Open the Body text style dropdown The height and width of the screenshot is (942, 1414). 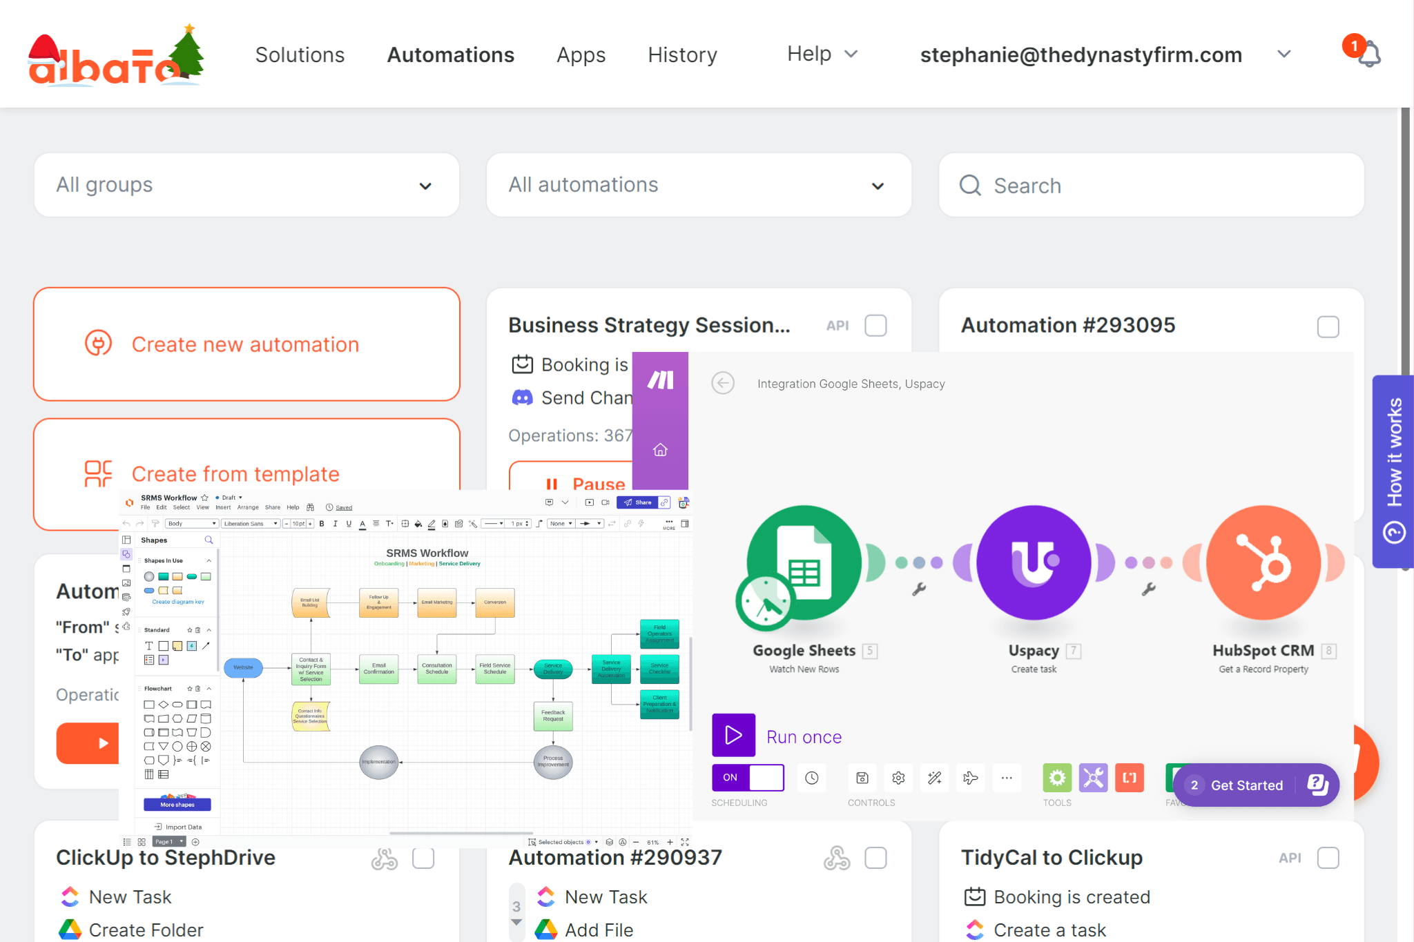pos(192,524)
